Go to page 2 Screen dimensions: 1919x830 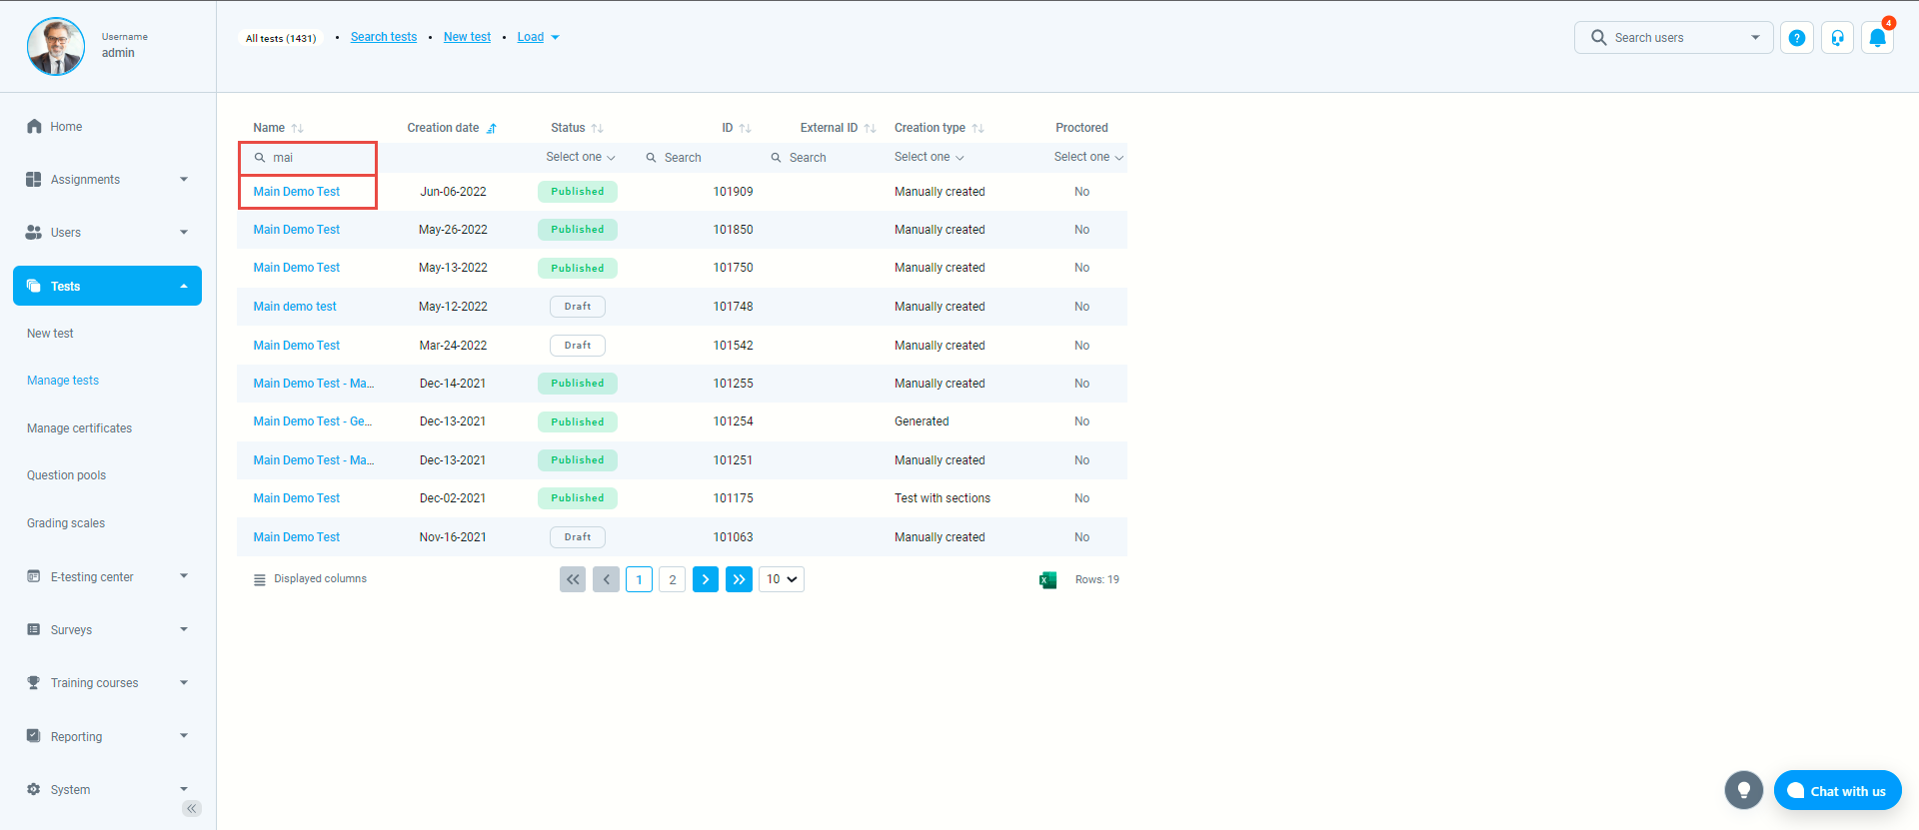[673, 579]
